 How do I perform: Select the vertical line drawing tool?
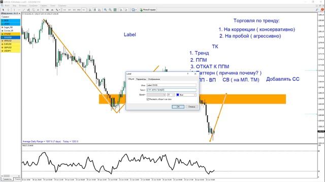click(14, 10)
